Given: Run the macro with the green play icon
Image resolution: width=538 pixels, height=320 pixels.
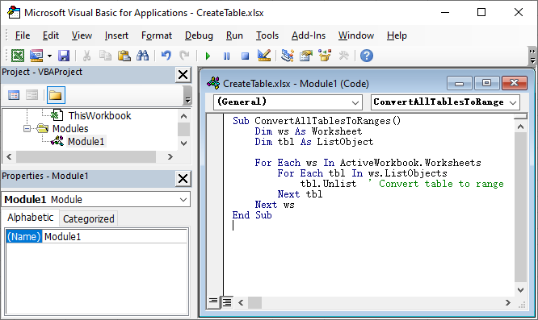Looking at the screenshot, I should (x=208, y=56).
